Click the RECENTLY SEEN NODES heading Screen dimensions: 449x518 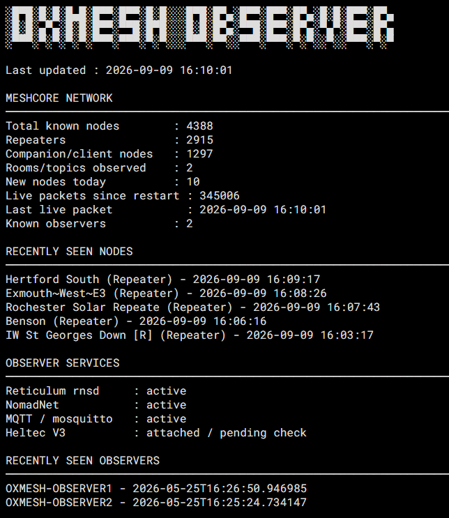69,252
